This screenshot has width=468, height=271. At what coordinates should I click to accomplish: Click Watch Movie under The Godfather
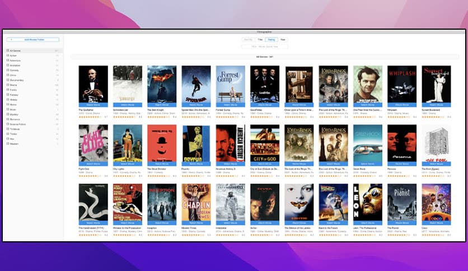93,105
